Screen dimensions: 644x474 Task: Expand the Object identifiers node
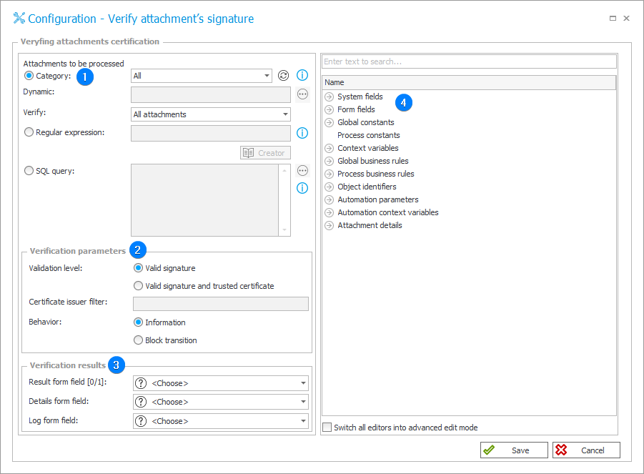coord(329,187)
